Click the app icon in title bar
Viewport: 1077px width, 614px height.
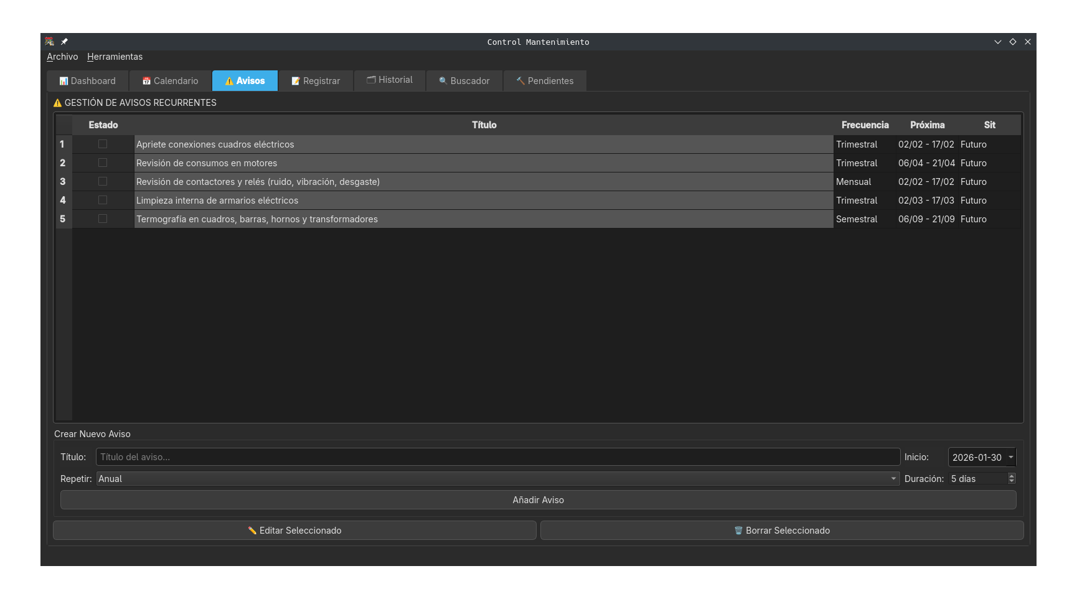(50, 42)
